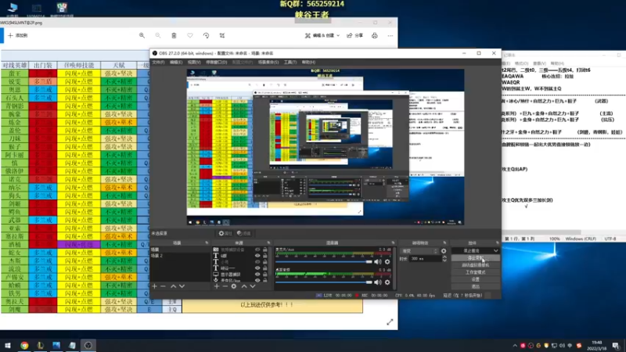Lock the video capture device source
Screen dimensions: 626x352
coord(265,250)
